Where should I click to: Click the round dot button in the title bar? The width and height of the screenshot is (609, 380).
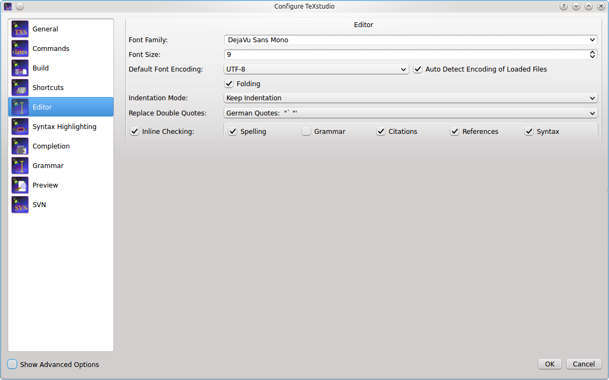point(20,6)
